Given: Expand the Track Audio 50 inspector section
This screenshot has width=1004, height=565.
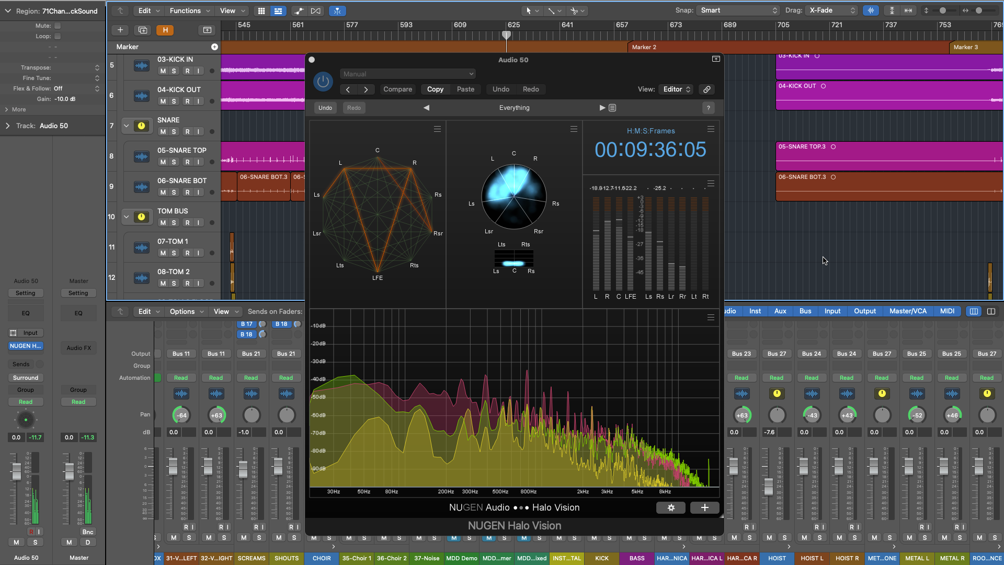Looking at the screenshot, I should 8,126.
